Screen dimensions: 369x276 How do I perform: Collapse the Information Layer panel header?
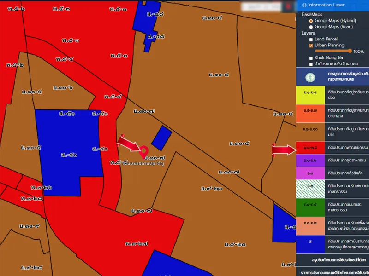click(x=332, y=5)
